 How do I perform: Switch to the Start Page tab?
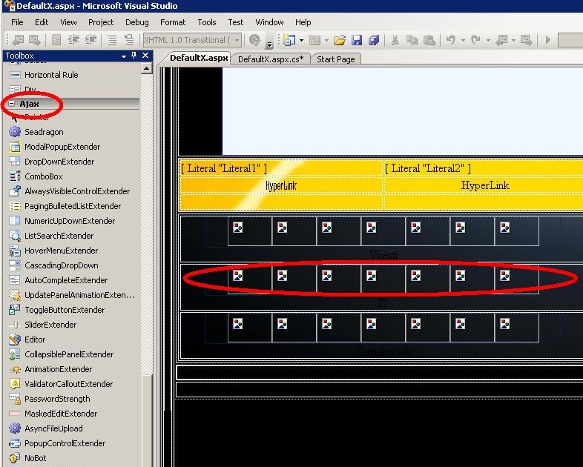tap(336, 59)
